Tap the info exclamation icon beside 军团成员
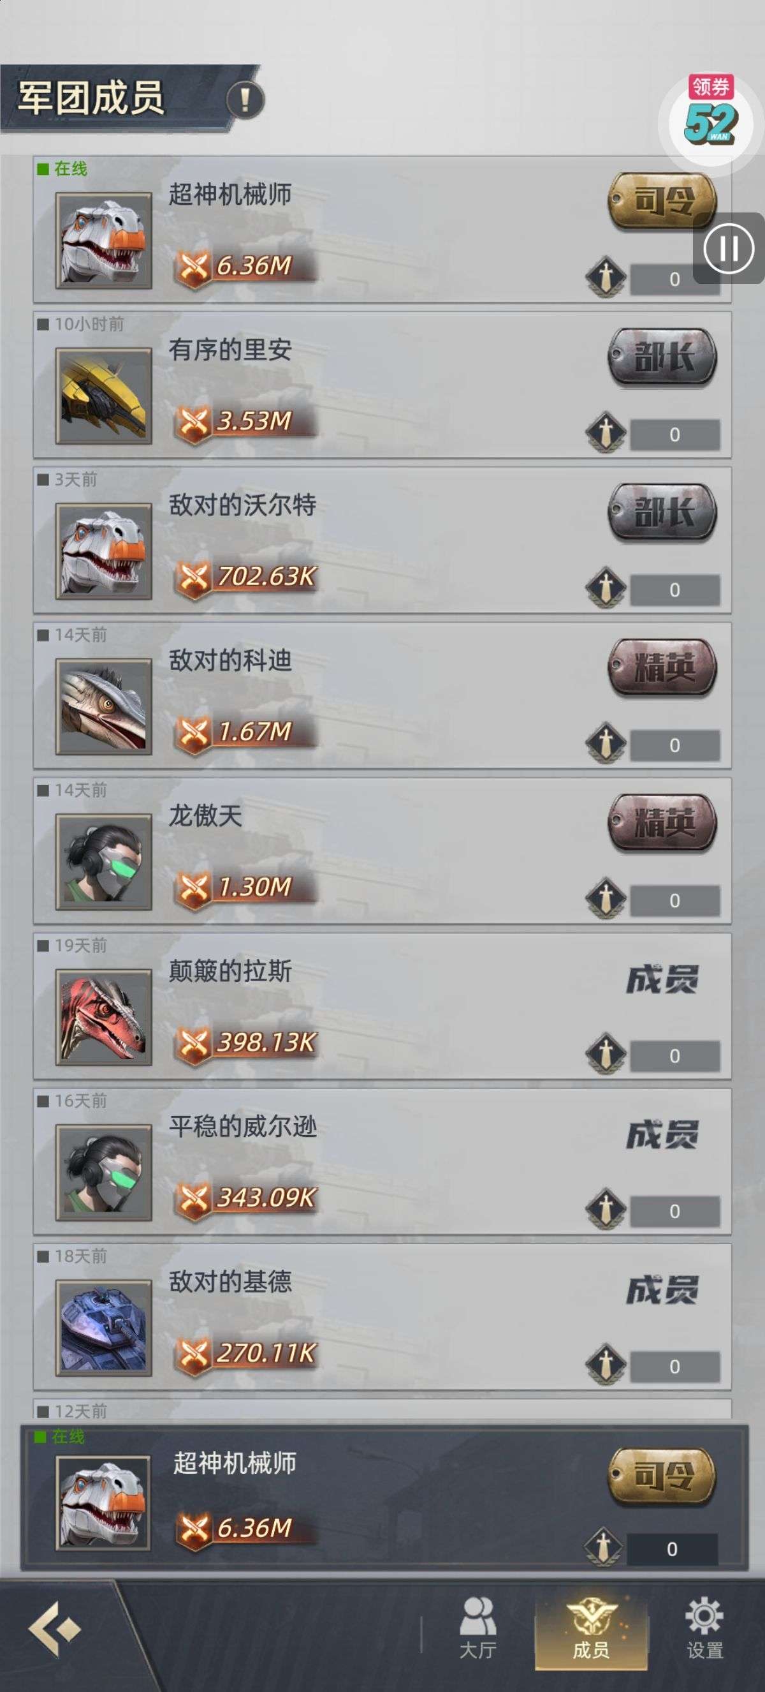This screenshot has height=1692, width=765. (245, 100)
